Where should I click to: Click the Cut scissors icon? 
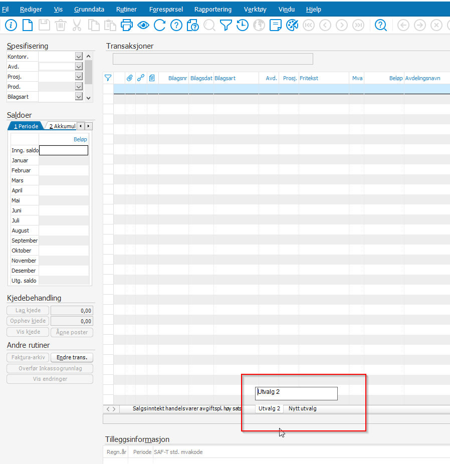pos(77,25)
